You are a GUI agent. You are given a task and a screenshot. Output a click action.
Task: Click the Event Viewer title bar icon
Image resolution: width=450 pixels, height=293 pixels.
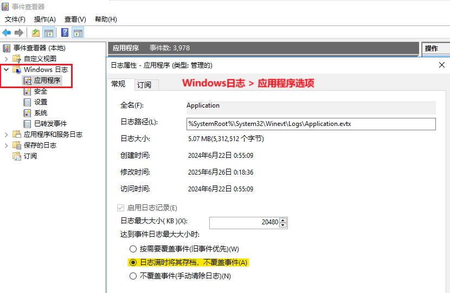pos(5,6)
